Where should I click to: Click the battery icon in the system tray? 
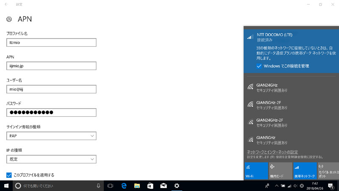[x=283, y=186]
